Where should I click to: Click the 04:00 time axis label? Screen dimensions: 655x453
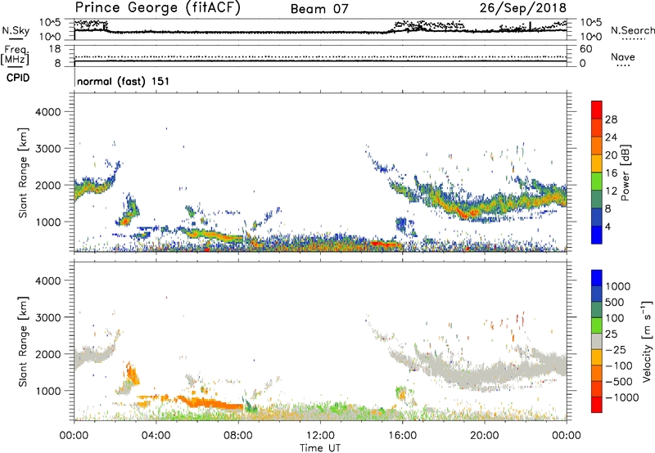(x=156, y=436)
